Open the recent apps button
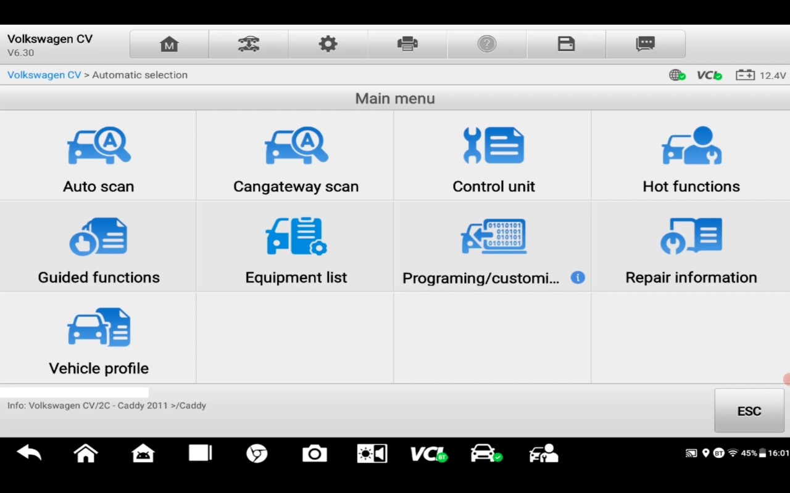 (x=200, y=454)
